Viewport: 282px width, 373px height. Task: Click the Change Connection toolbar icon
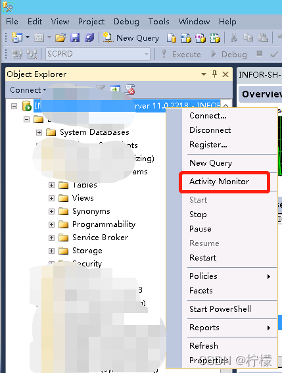pos(32,54)
